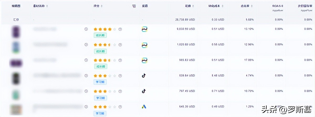Click the Google Ads icon in the 645.35 USD row

(x=144, y=107)
